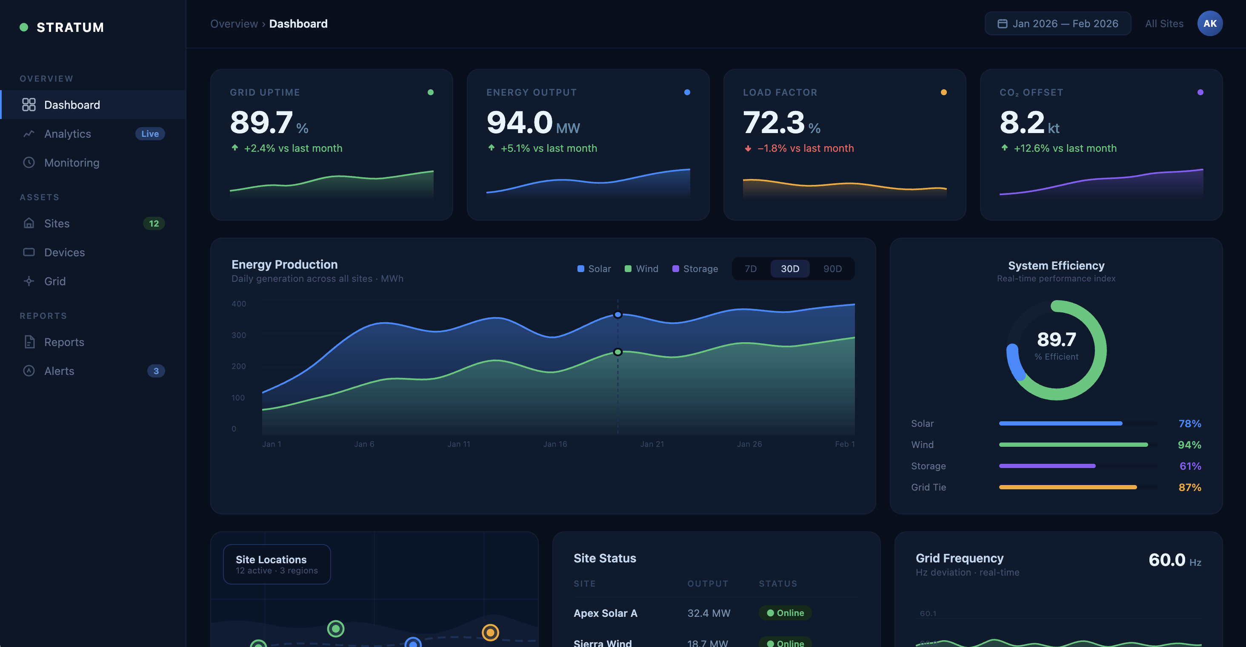Click the Monitoring clock icon
Screen dimensions: 1246x647
point(29,162)
